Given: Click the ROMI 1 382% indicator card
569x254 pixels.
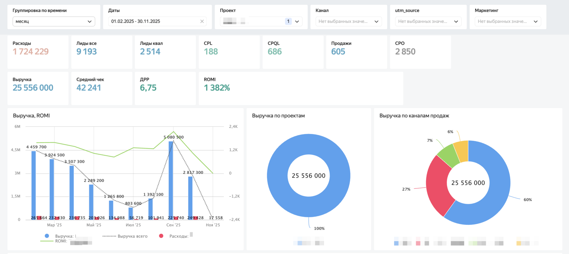Looking at the screenshot, I should pos(301,88).
